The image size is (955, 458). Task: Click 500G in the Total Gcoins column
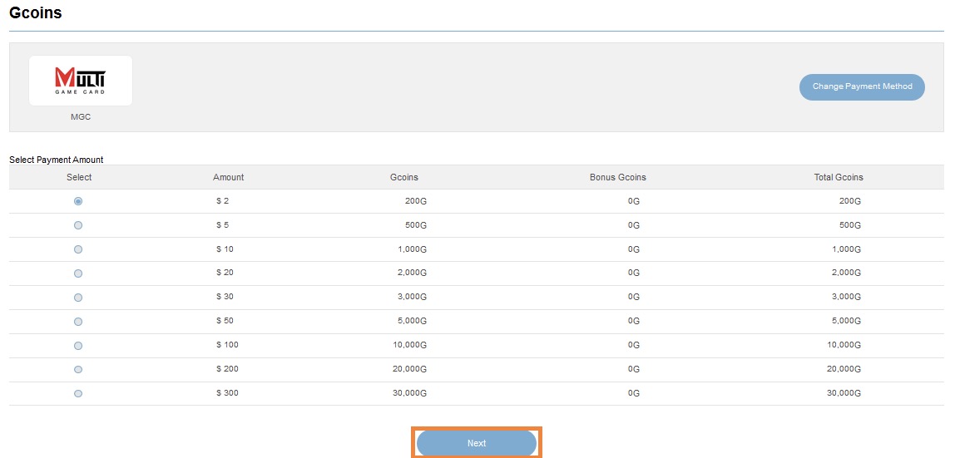click(x=850, y=225)
